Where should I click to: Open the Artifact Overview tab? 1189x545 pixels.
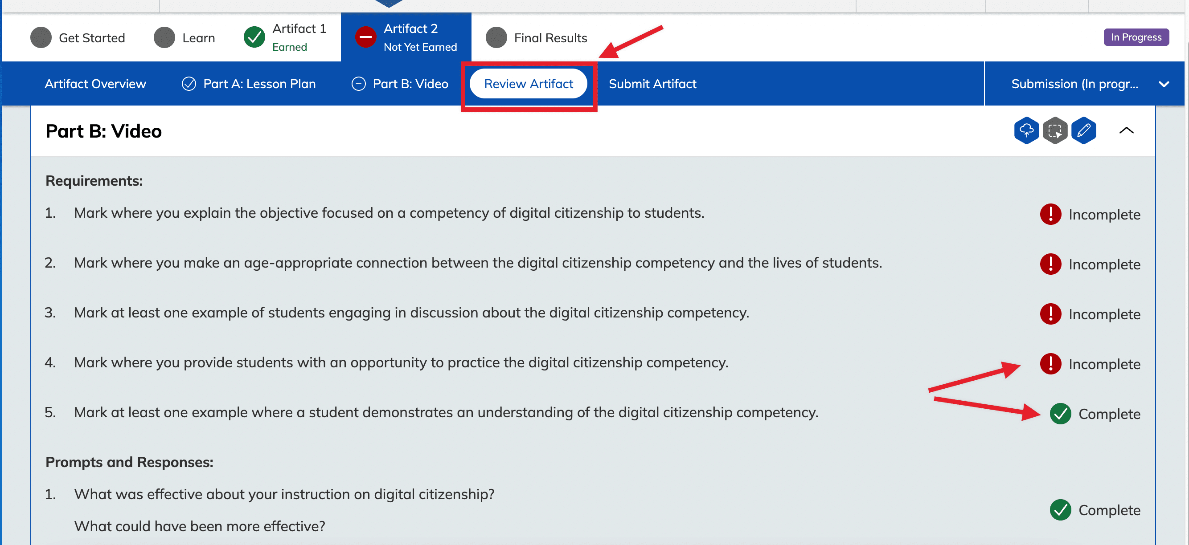point(95,84)
